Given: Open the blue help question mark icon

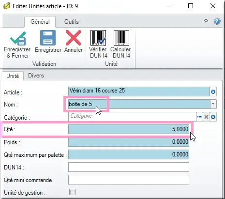Looking at the screenshot, I should click(217, 21).
